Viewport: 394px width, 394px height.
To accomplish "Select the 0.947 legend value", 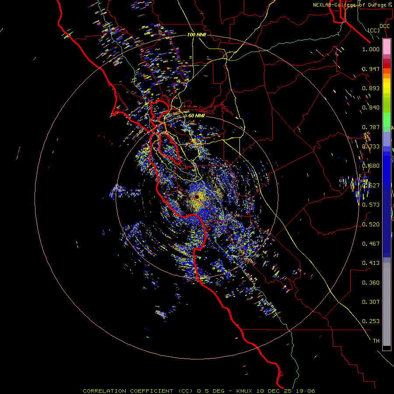I will 371,69.
